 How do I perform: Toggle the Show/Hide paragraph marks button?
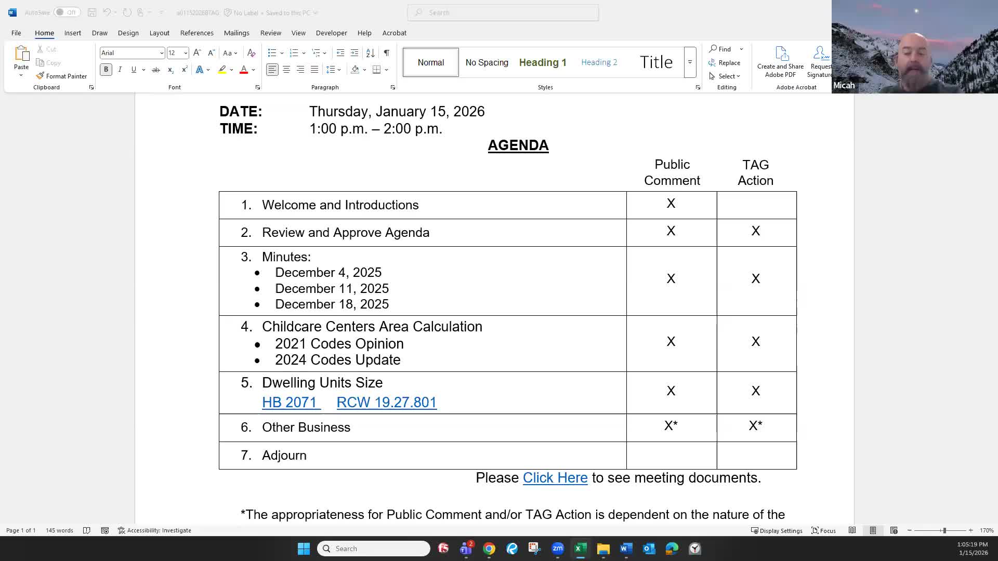[386, 52]
